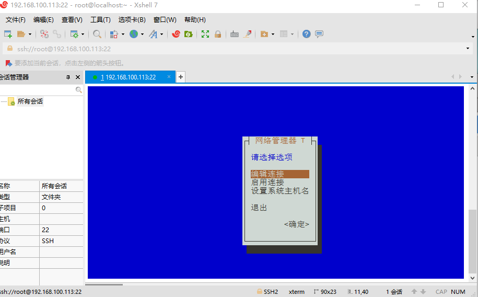Click the New session icon
This screenshot has height=297, width=478.
click(8, 34)
